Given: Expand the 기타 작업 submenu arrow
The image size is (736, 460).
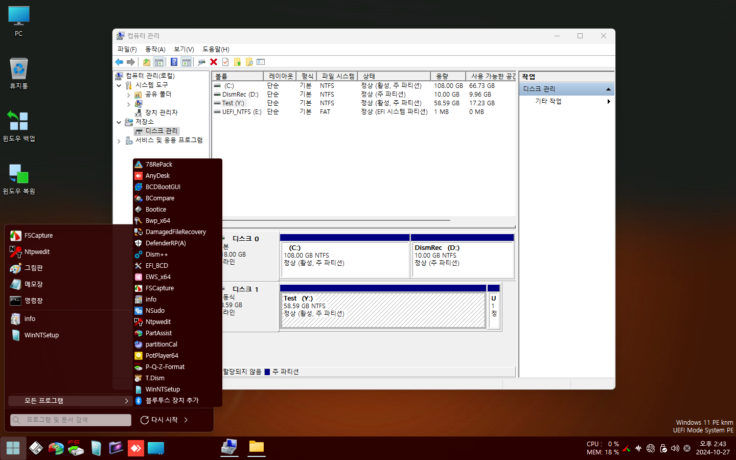Looking at the screenshot, I should tap(608, 101).
